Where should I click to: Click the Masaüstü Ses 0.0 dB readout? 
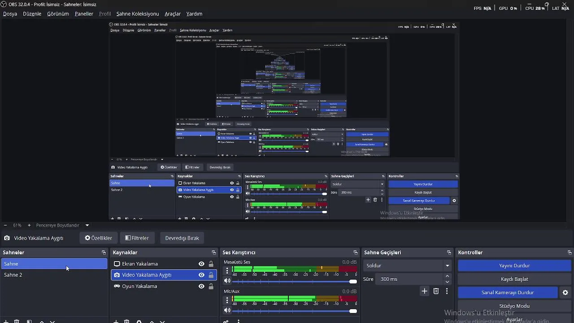tap(349, 262)
